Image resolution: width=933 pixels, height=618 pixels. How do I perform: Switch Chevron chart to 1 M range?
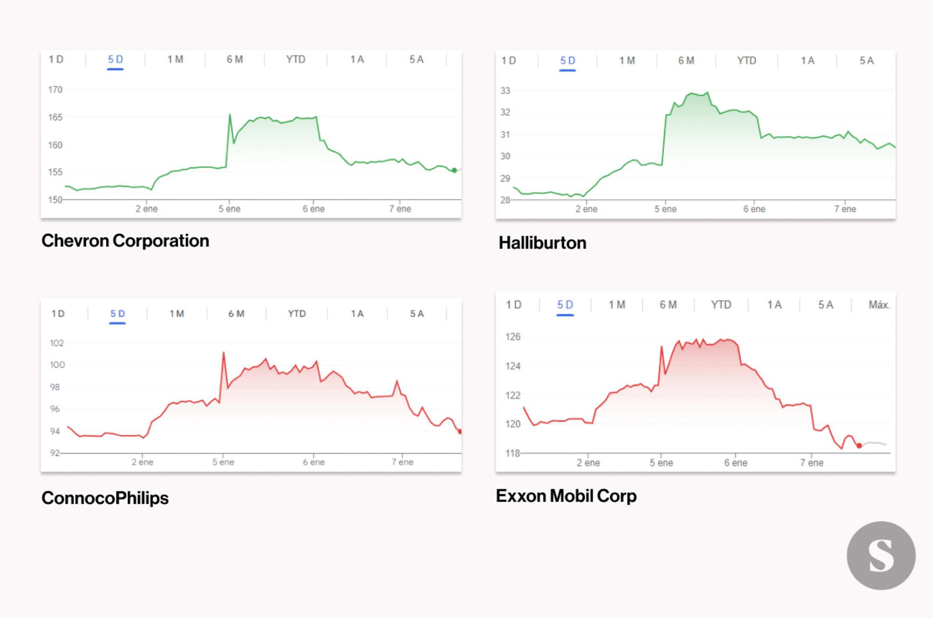(175, 60)
